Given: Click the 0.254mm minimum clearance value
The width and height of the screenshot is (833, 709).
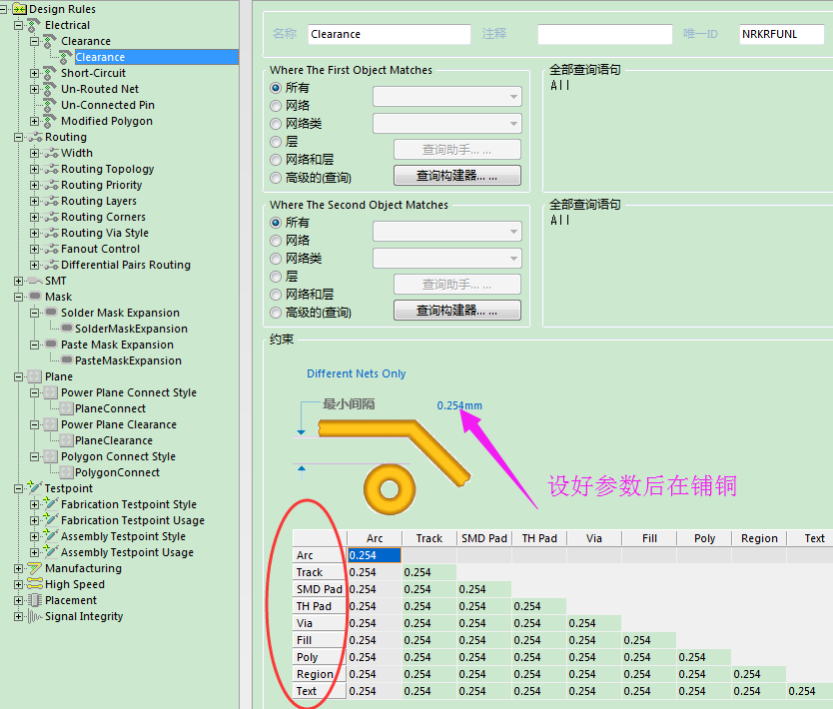Looking at the screenshot, I should point(459,405).
